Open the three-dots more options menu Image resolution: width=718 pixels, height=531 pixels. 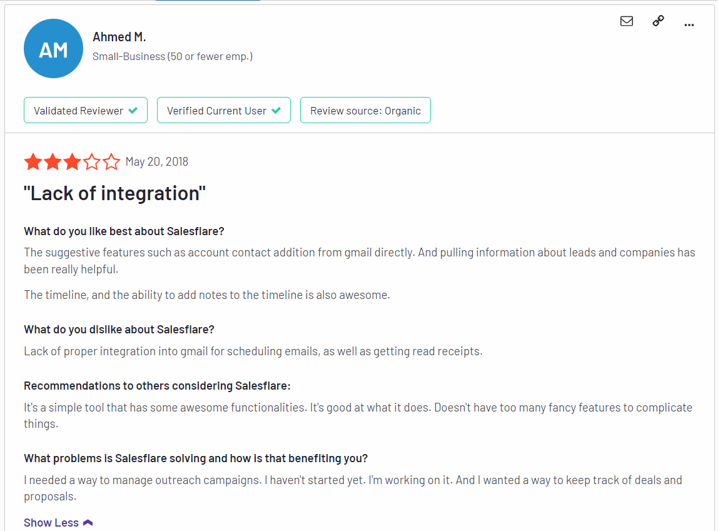coord(689,25)
